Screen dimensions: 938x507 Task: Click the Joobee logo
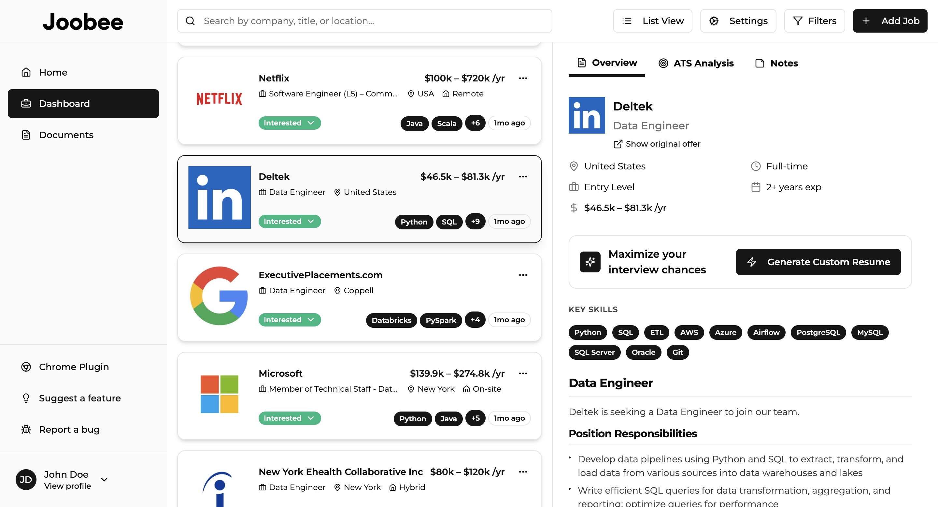83,22
